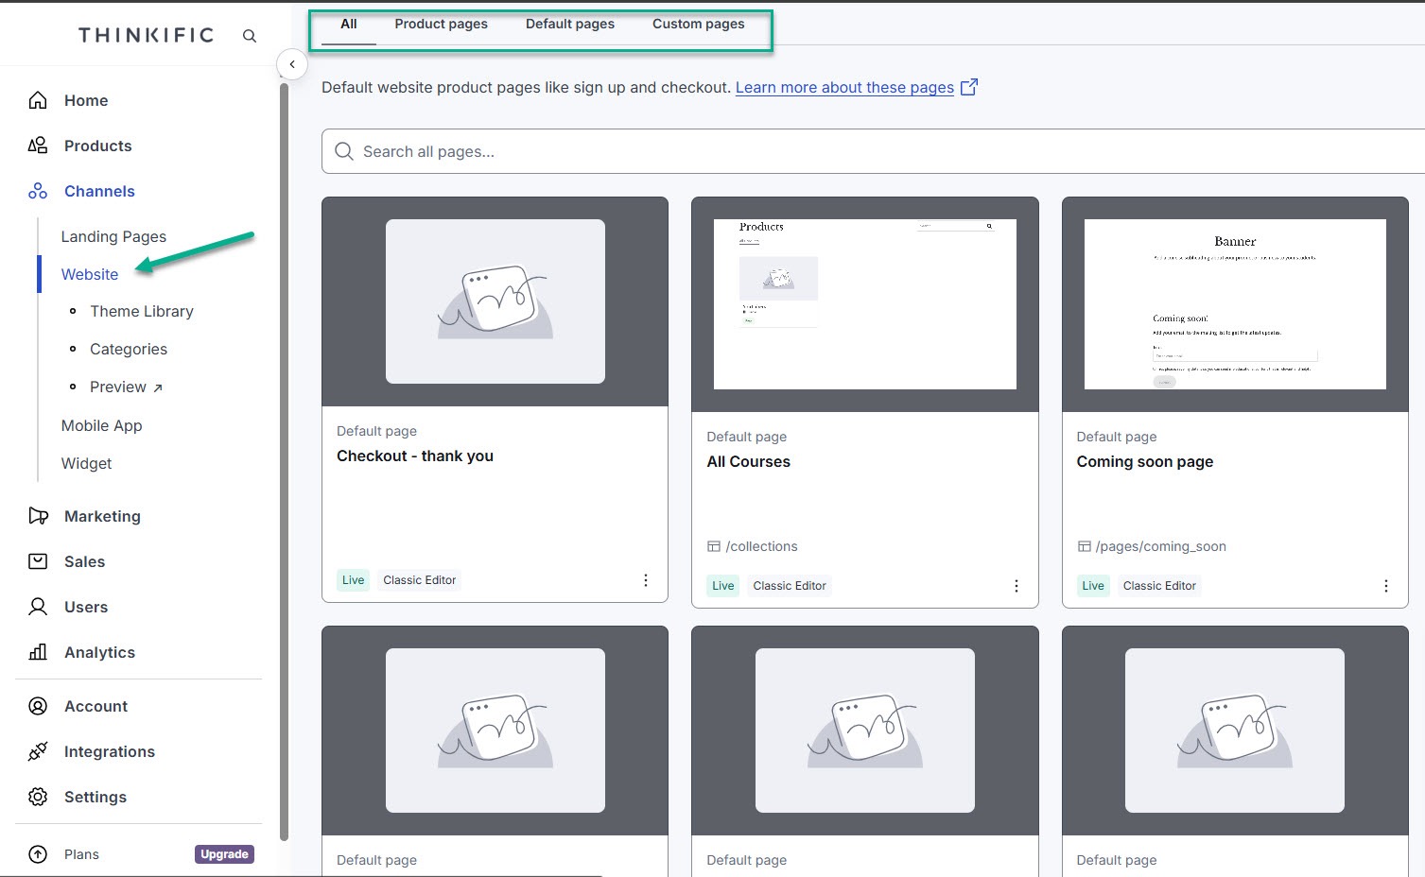Viewport: 1425px width, 877px height.
Task: Click the Checkout - thank you thumbnail
Action: click(495, 301)
